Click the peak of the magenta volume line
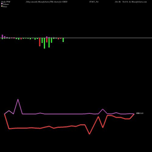 coord(18,99)
